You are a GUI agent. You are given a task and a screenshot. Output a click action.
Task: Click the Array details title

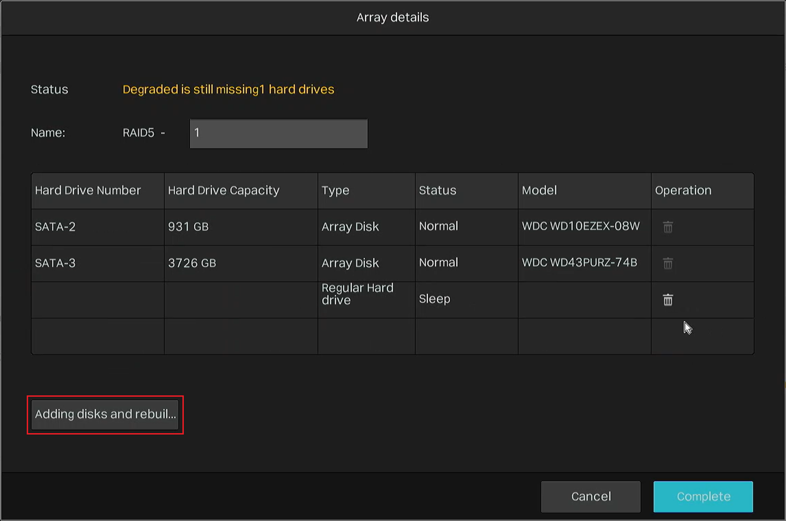click(x=393, y=18)
